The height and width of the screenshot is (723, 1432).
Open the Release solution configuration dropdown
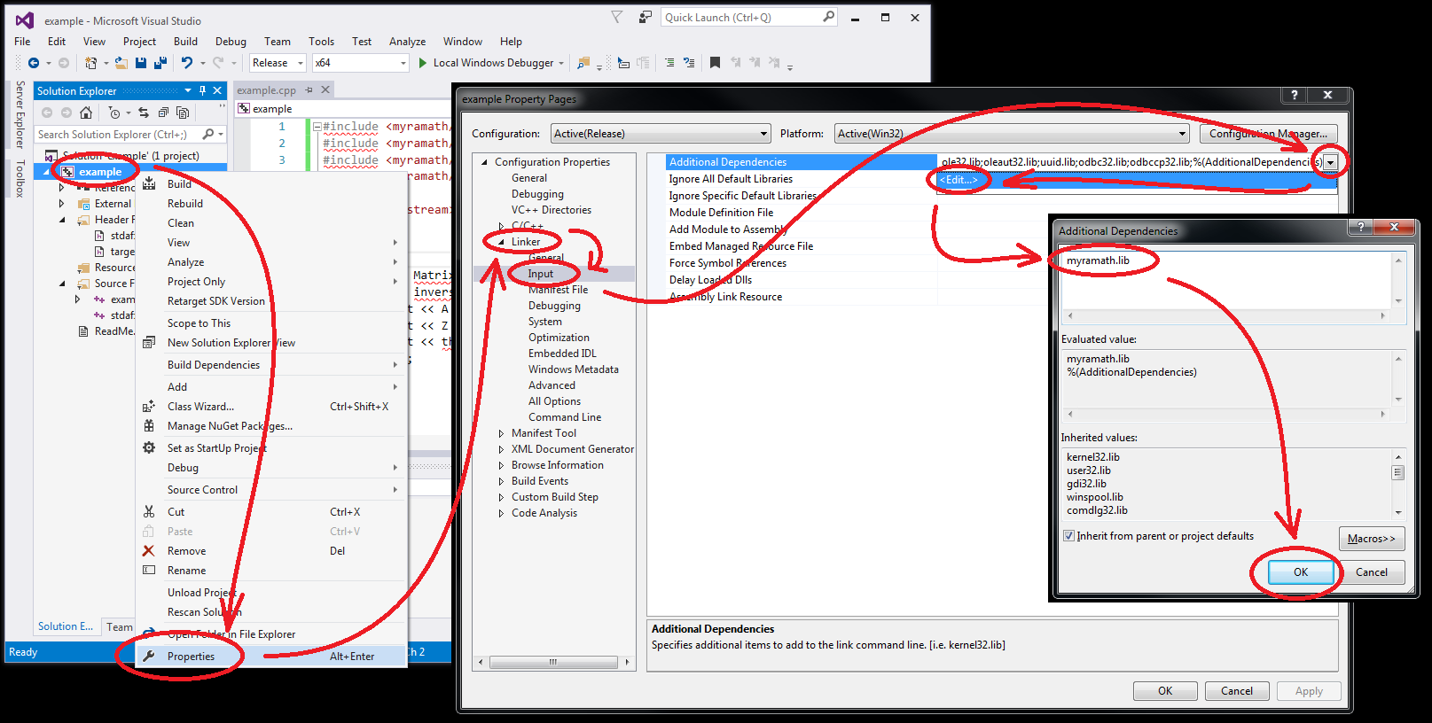click(x=278, y=63)
